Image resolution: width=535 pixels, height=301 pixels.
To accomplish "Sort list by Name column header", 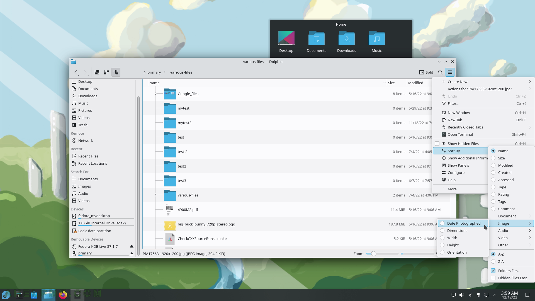I will 267,83.
